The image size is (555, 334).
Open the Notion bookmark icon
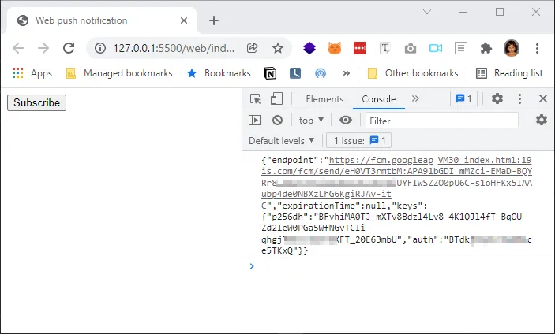(270, 73)
